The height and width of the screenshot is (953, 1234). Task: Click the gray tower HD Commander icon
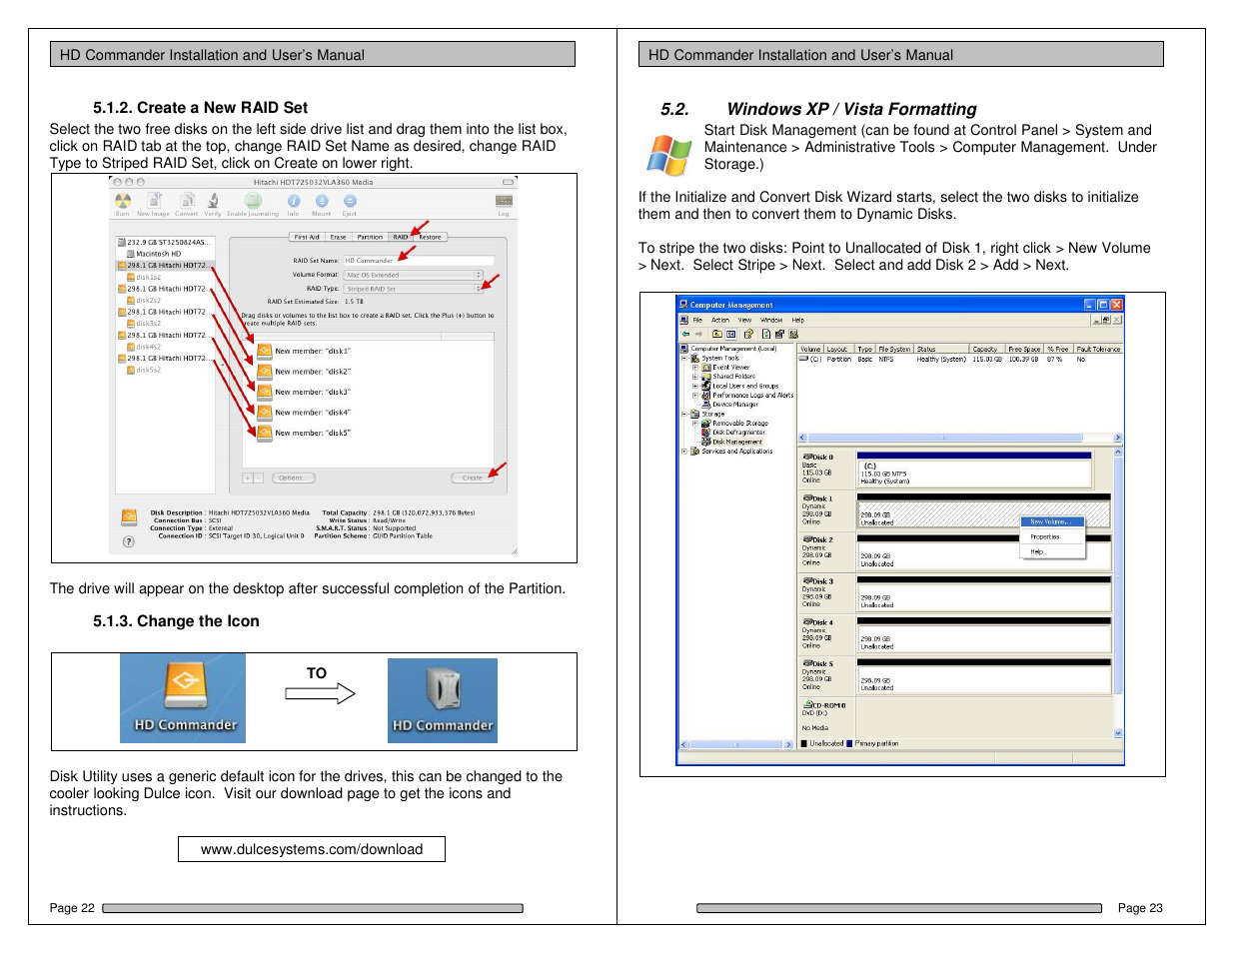pos(443,688)
